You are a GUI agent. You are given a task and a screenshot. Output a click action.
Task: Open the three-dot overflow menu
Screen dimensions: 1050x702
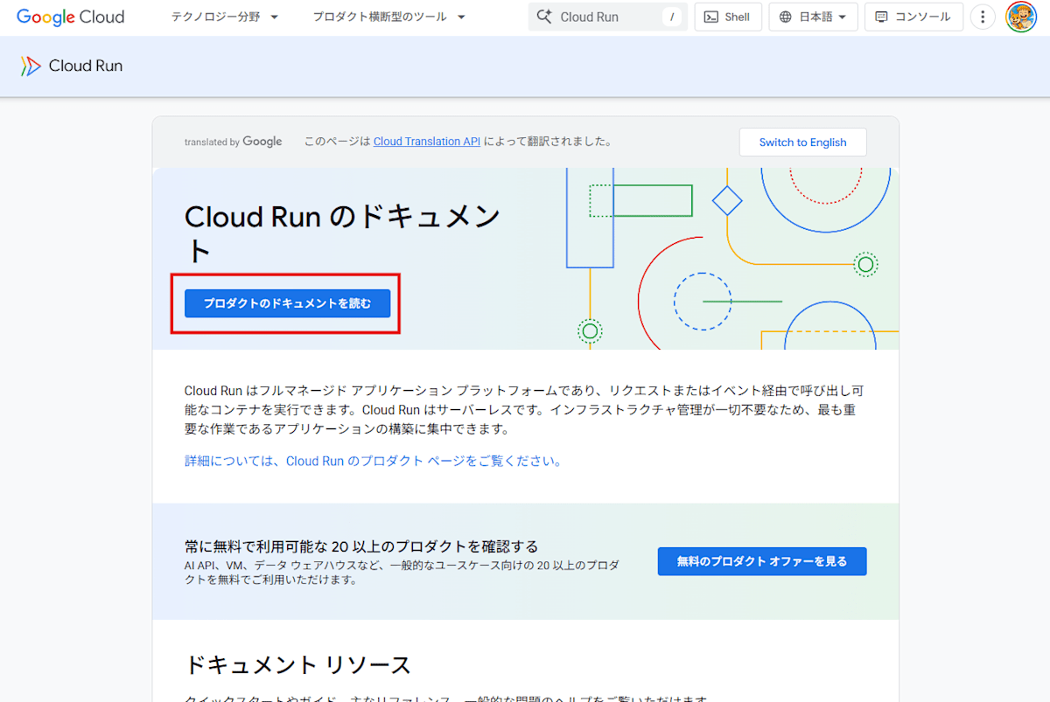click(x=982, y=17)
